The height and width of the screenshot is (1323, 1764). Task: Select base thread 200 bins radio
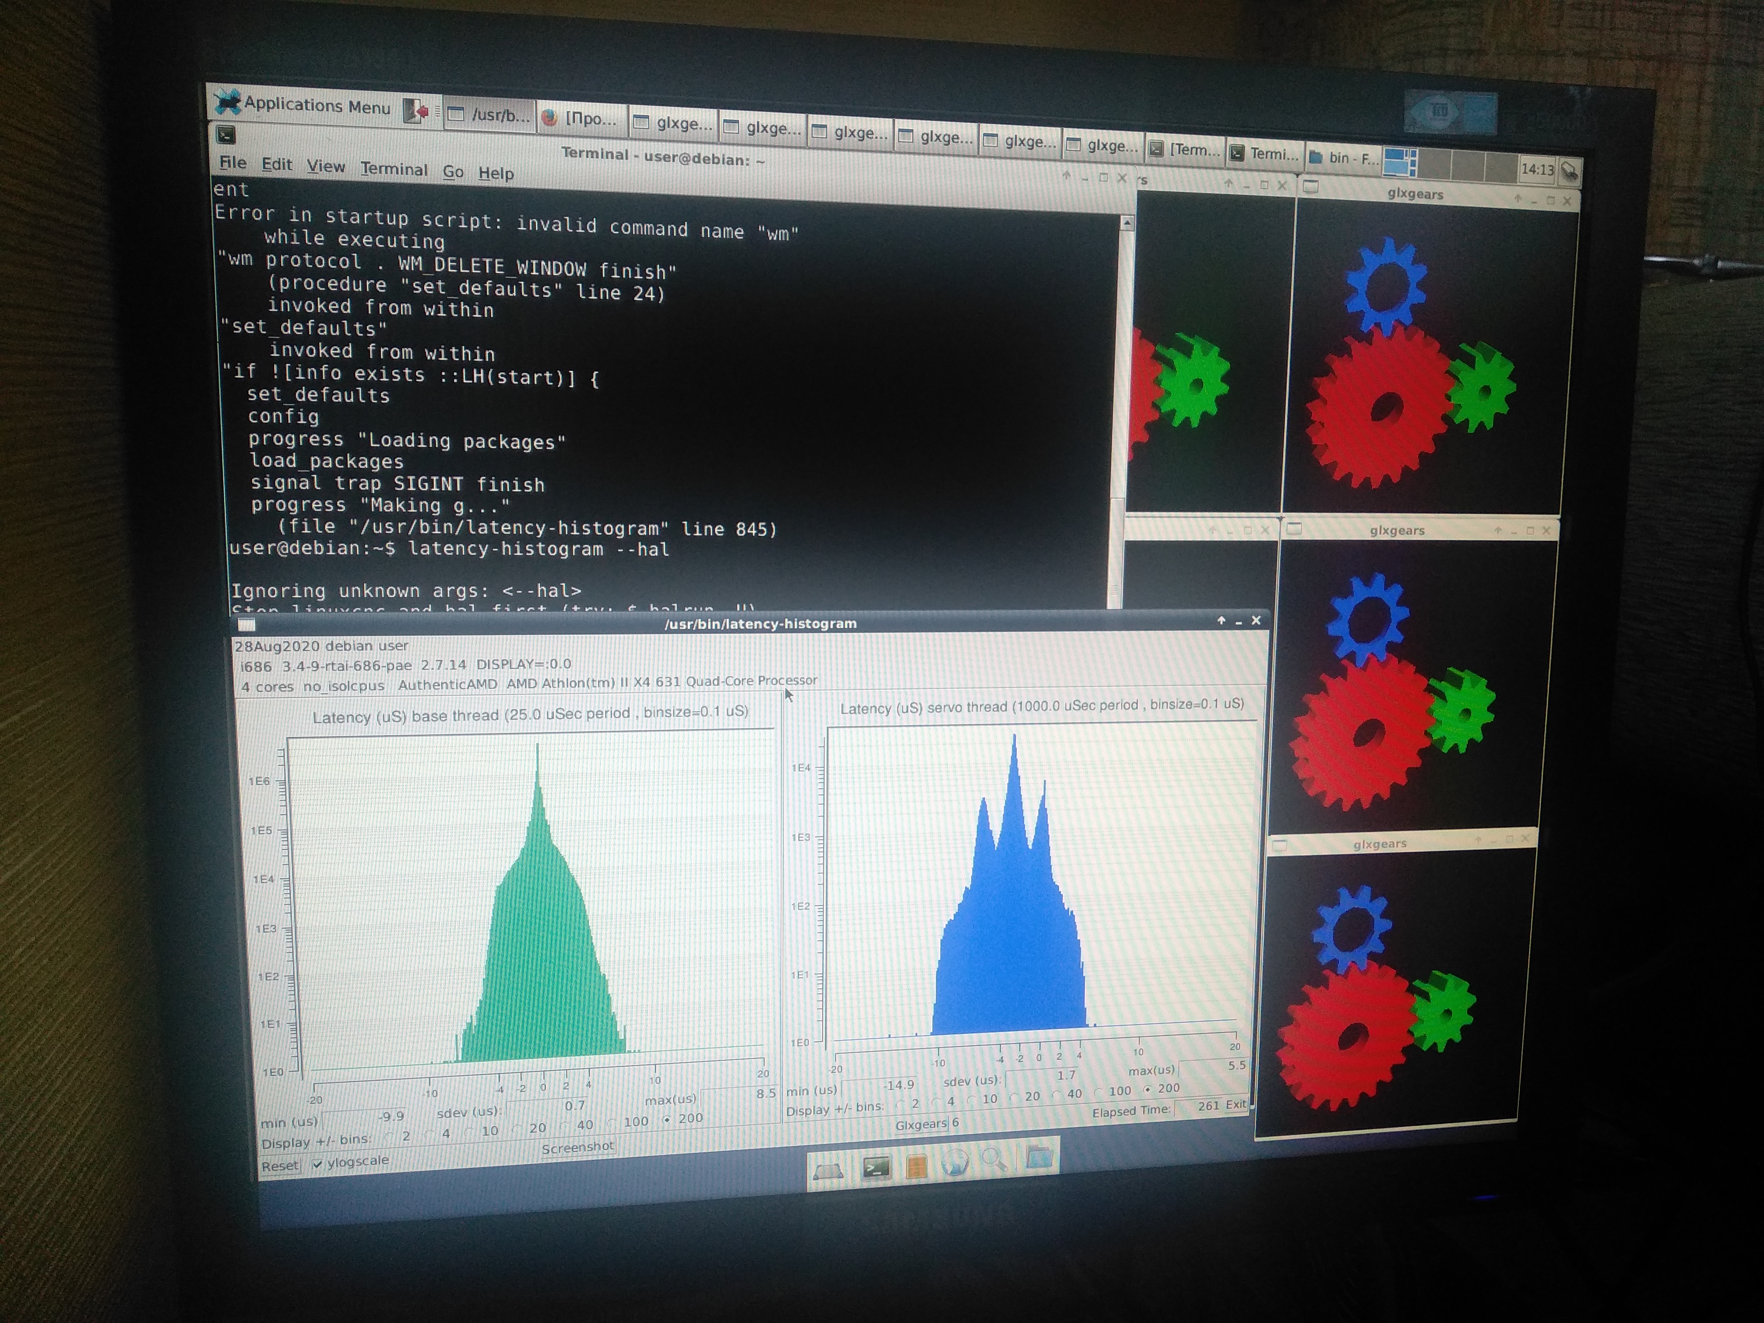coord(667,1120)
